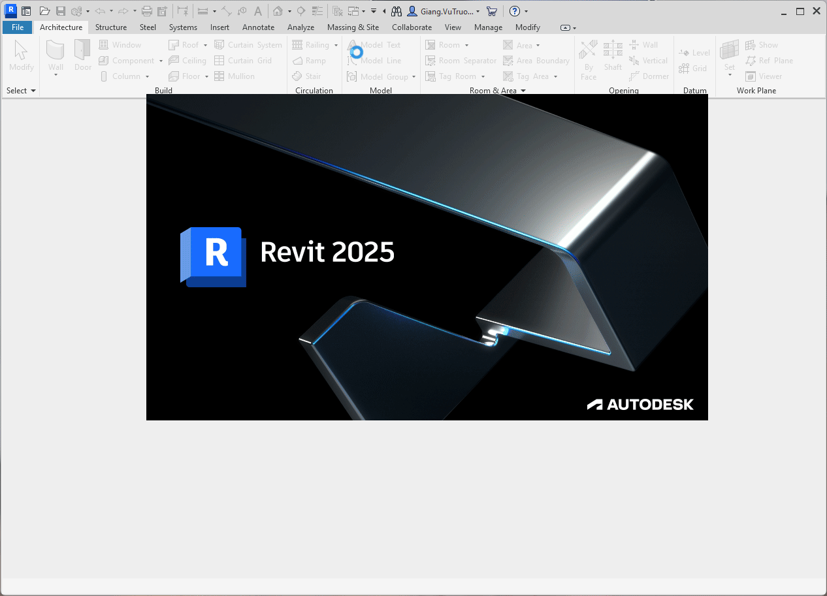Select the Level datum tool

[694, 53]
